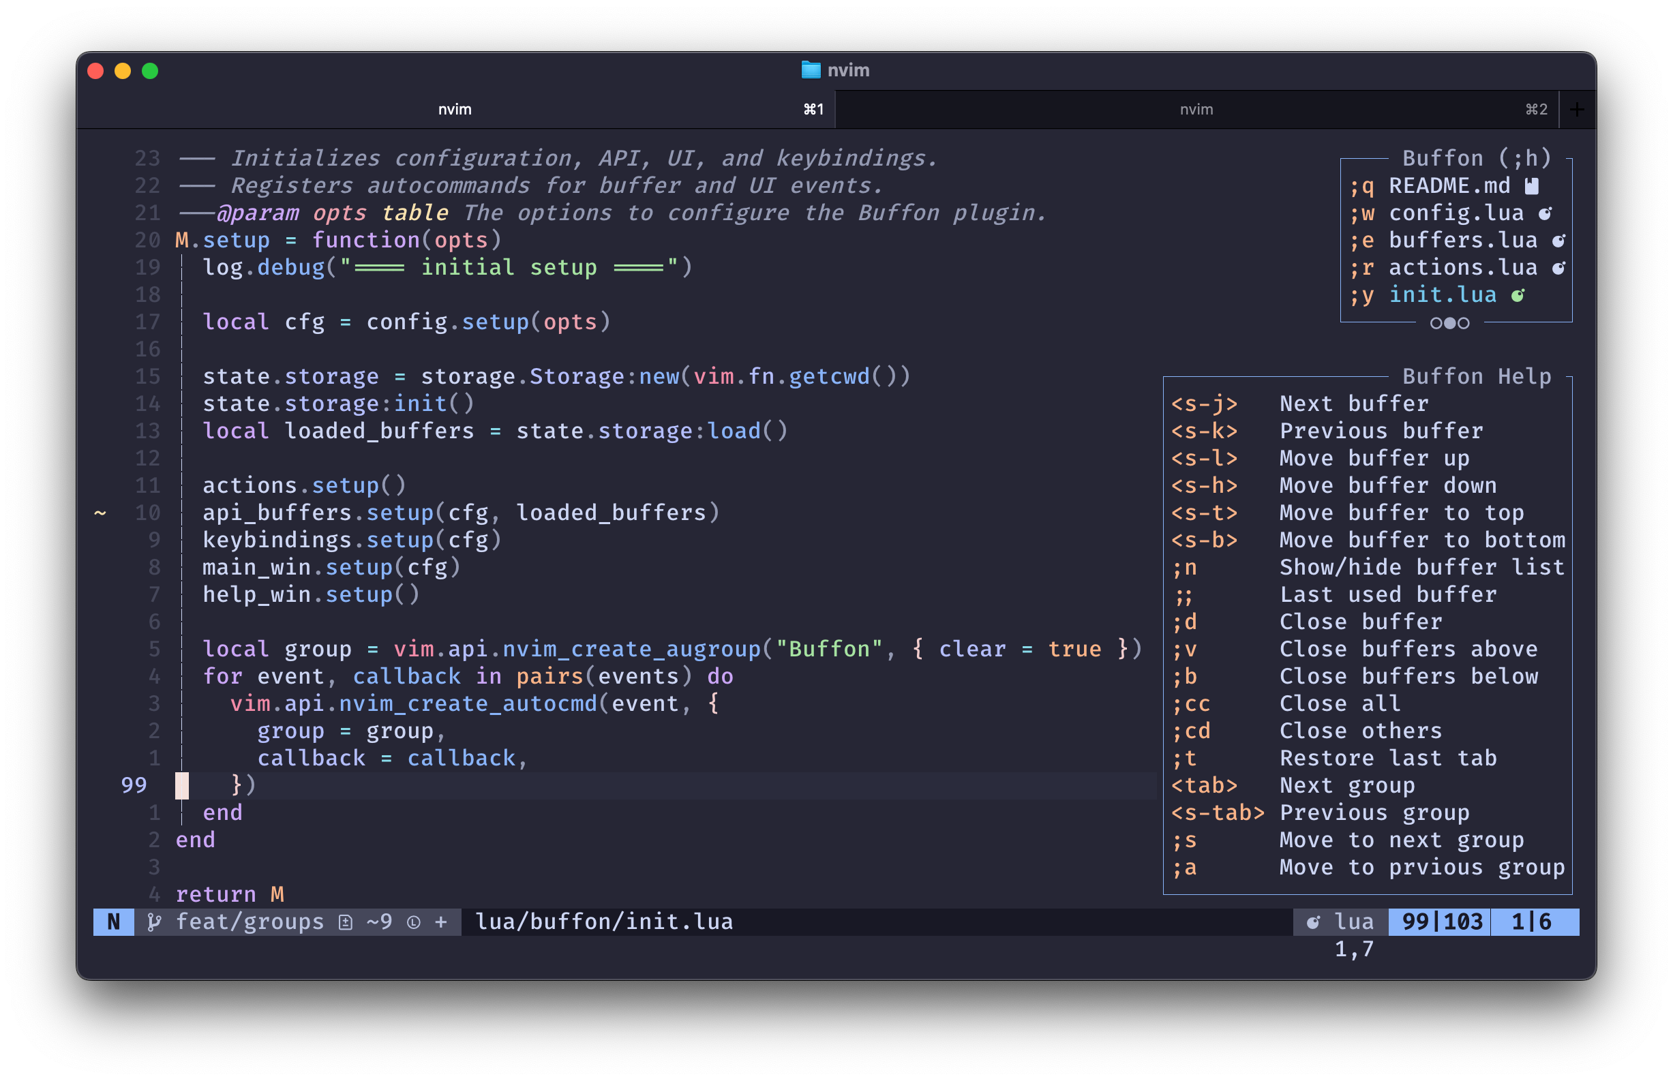Click the nvim folder icon in title bar

tap(810, 70)
